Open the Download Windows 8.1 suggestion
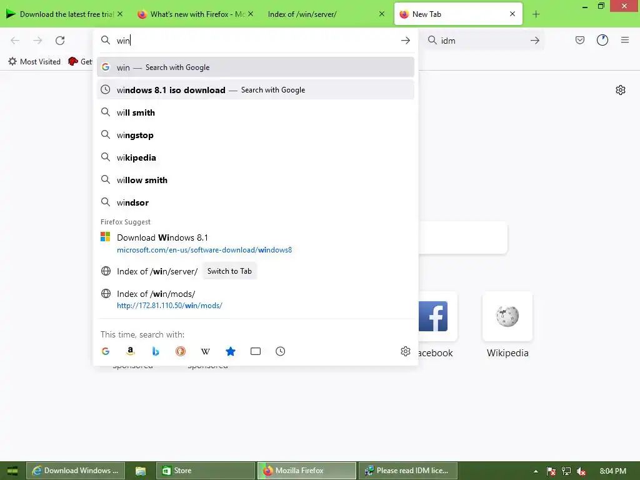Viewport: 640px width, 480px height. [x=256, y=243]
